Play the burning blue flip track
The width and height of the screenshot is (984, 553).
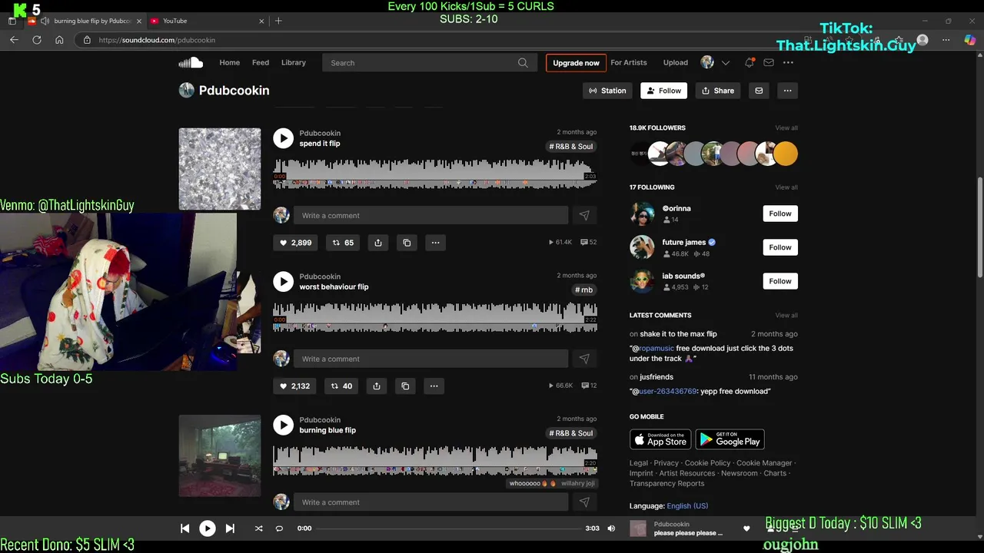click(x=283, y=425)
